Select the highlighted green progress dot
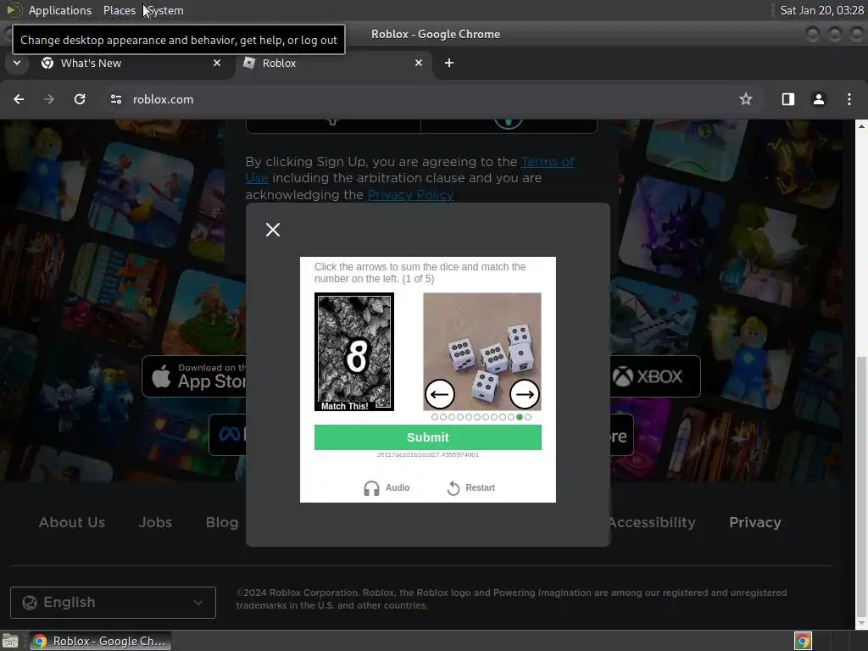 pyautogui.click(x=520, y=417)
